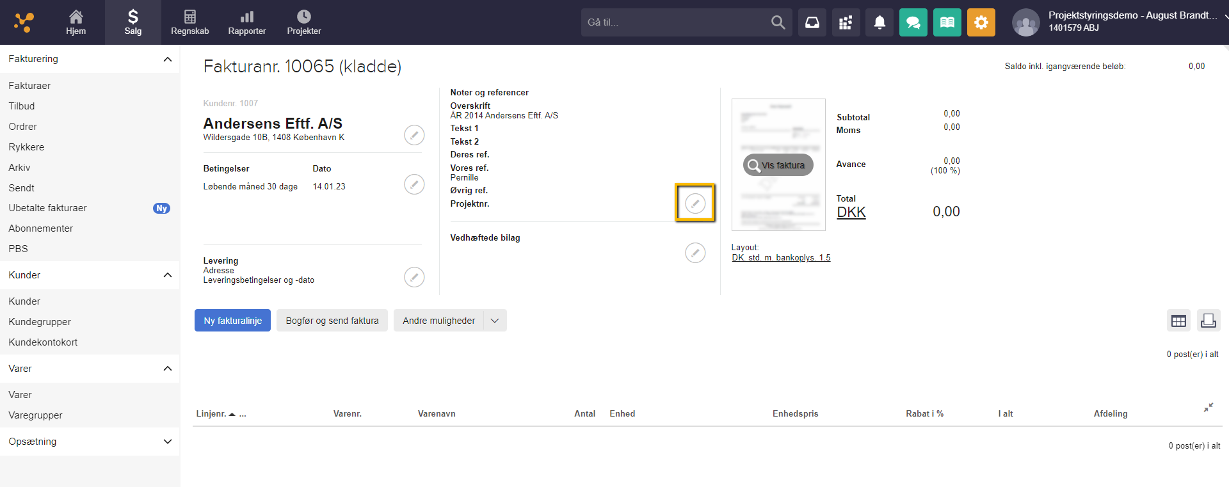Viewport: 1229px width, 487px height.
Task: Open the apps grid icon
Action: [846, 22]
